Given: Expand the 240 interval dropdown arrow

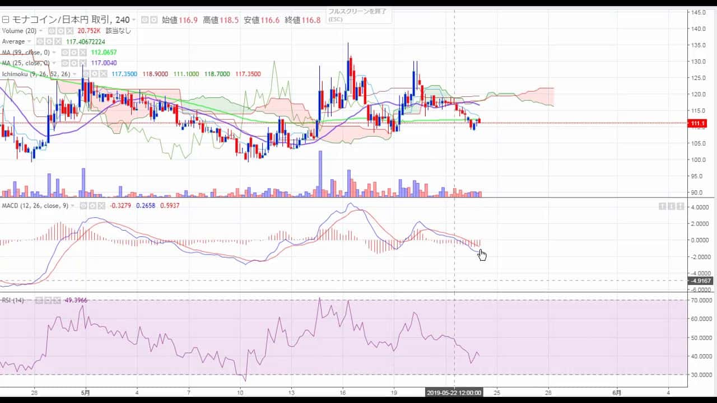Looking at the screenshot, I should [x=133, y=20].
